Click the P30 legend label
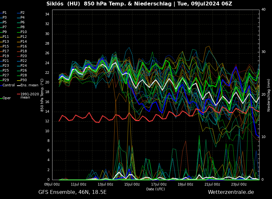This screenshot has width=272, height=199. [23, 80]
